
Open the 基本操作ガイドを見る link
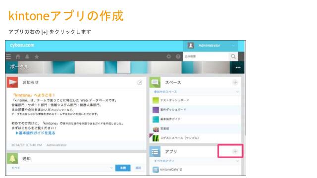(x=35, y=133)
